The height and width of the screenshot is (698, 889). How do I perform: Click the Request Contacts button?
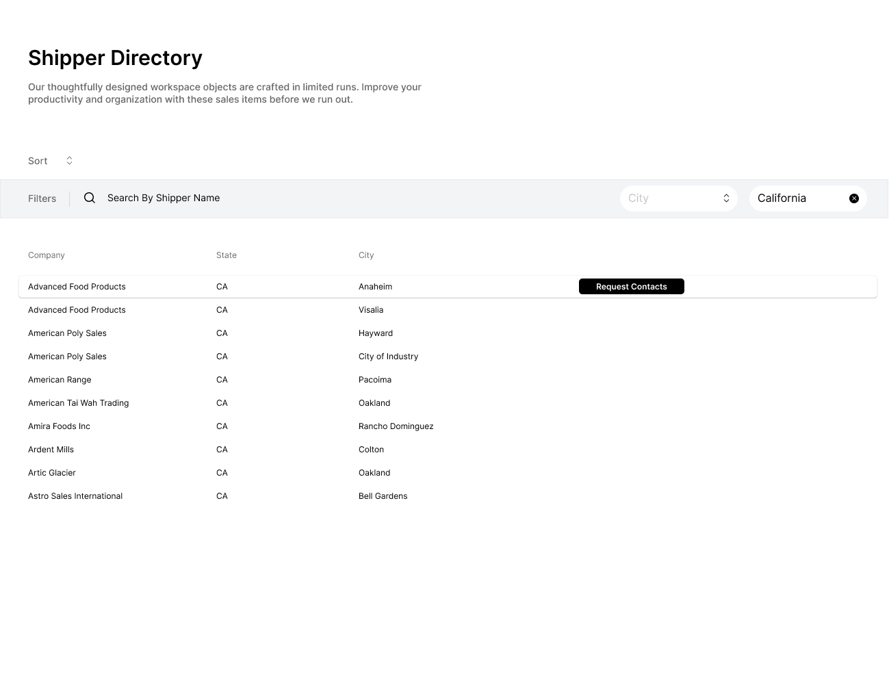click(631, 286)
